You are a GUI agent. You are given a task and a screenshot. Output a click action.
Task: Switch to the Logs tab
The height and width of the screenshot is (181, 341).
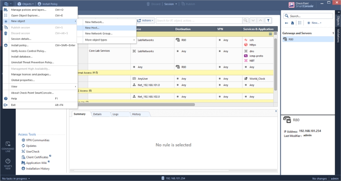(x=115, y=114)
